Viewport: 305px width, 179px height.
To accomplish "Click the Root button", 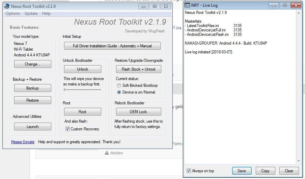I will (82, 111).
